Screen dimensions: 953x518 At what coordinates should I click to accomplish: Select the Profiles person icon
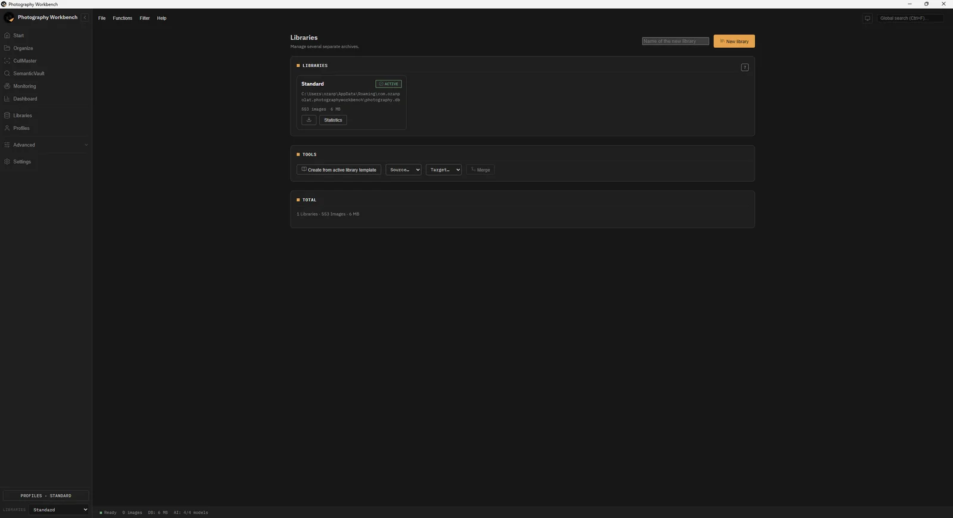click(7, 128)
